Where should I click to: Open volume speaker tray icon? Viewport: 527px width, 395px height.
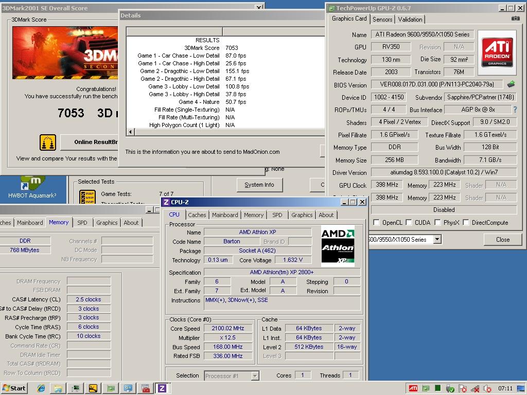pos(487,389)
